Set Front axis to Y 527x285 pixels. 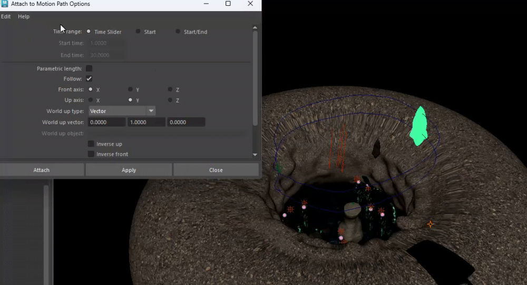130,89
